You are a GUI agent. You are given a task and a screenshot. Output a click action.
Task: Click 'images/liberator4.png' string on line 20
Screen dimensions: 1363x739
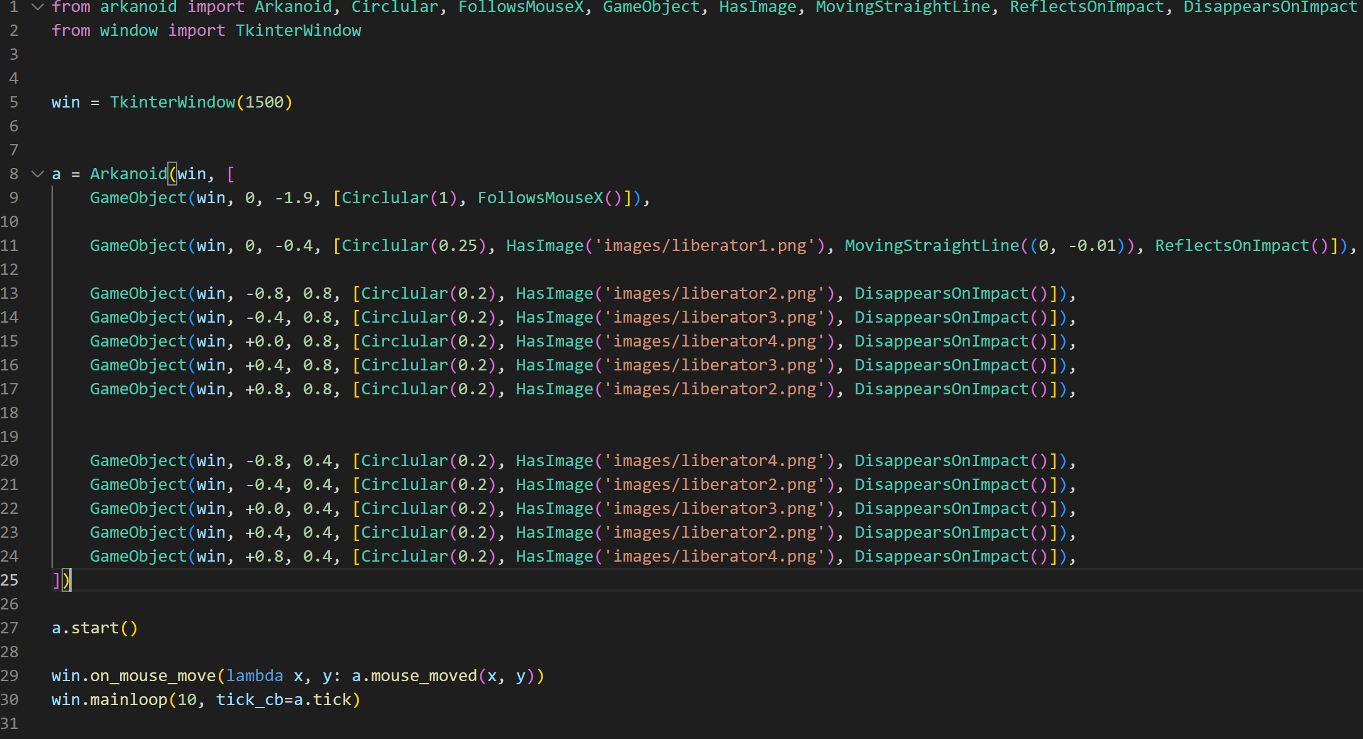point(714,461)
